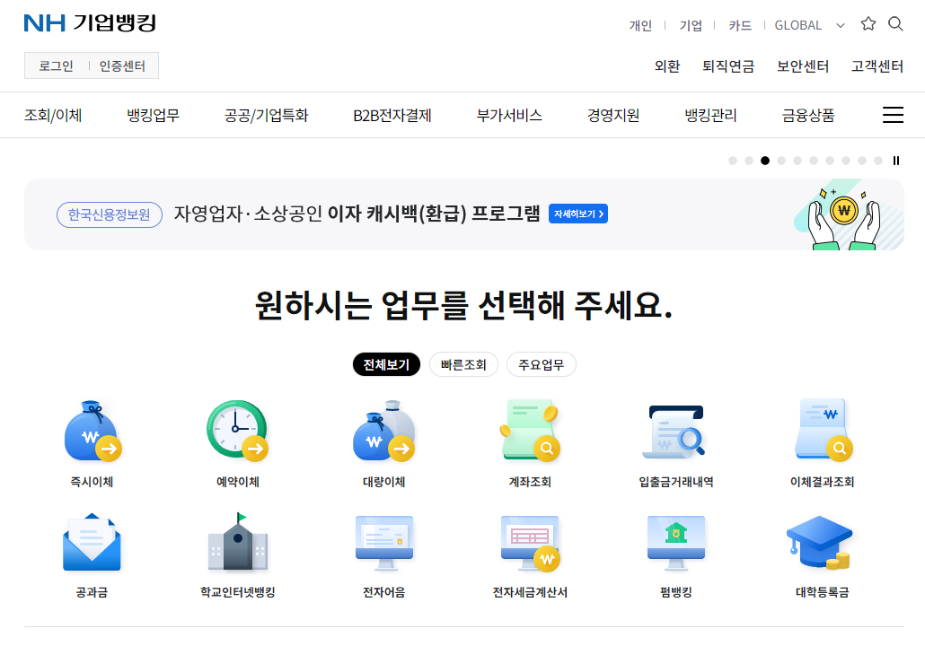Click the 자세히보기 banner button
Screen dimensions: 925x646
[578, 214]
